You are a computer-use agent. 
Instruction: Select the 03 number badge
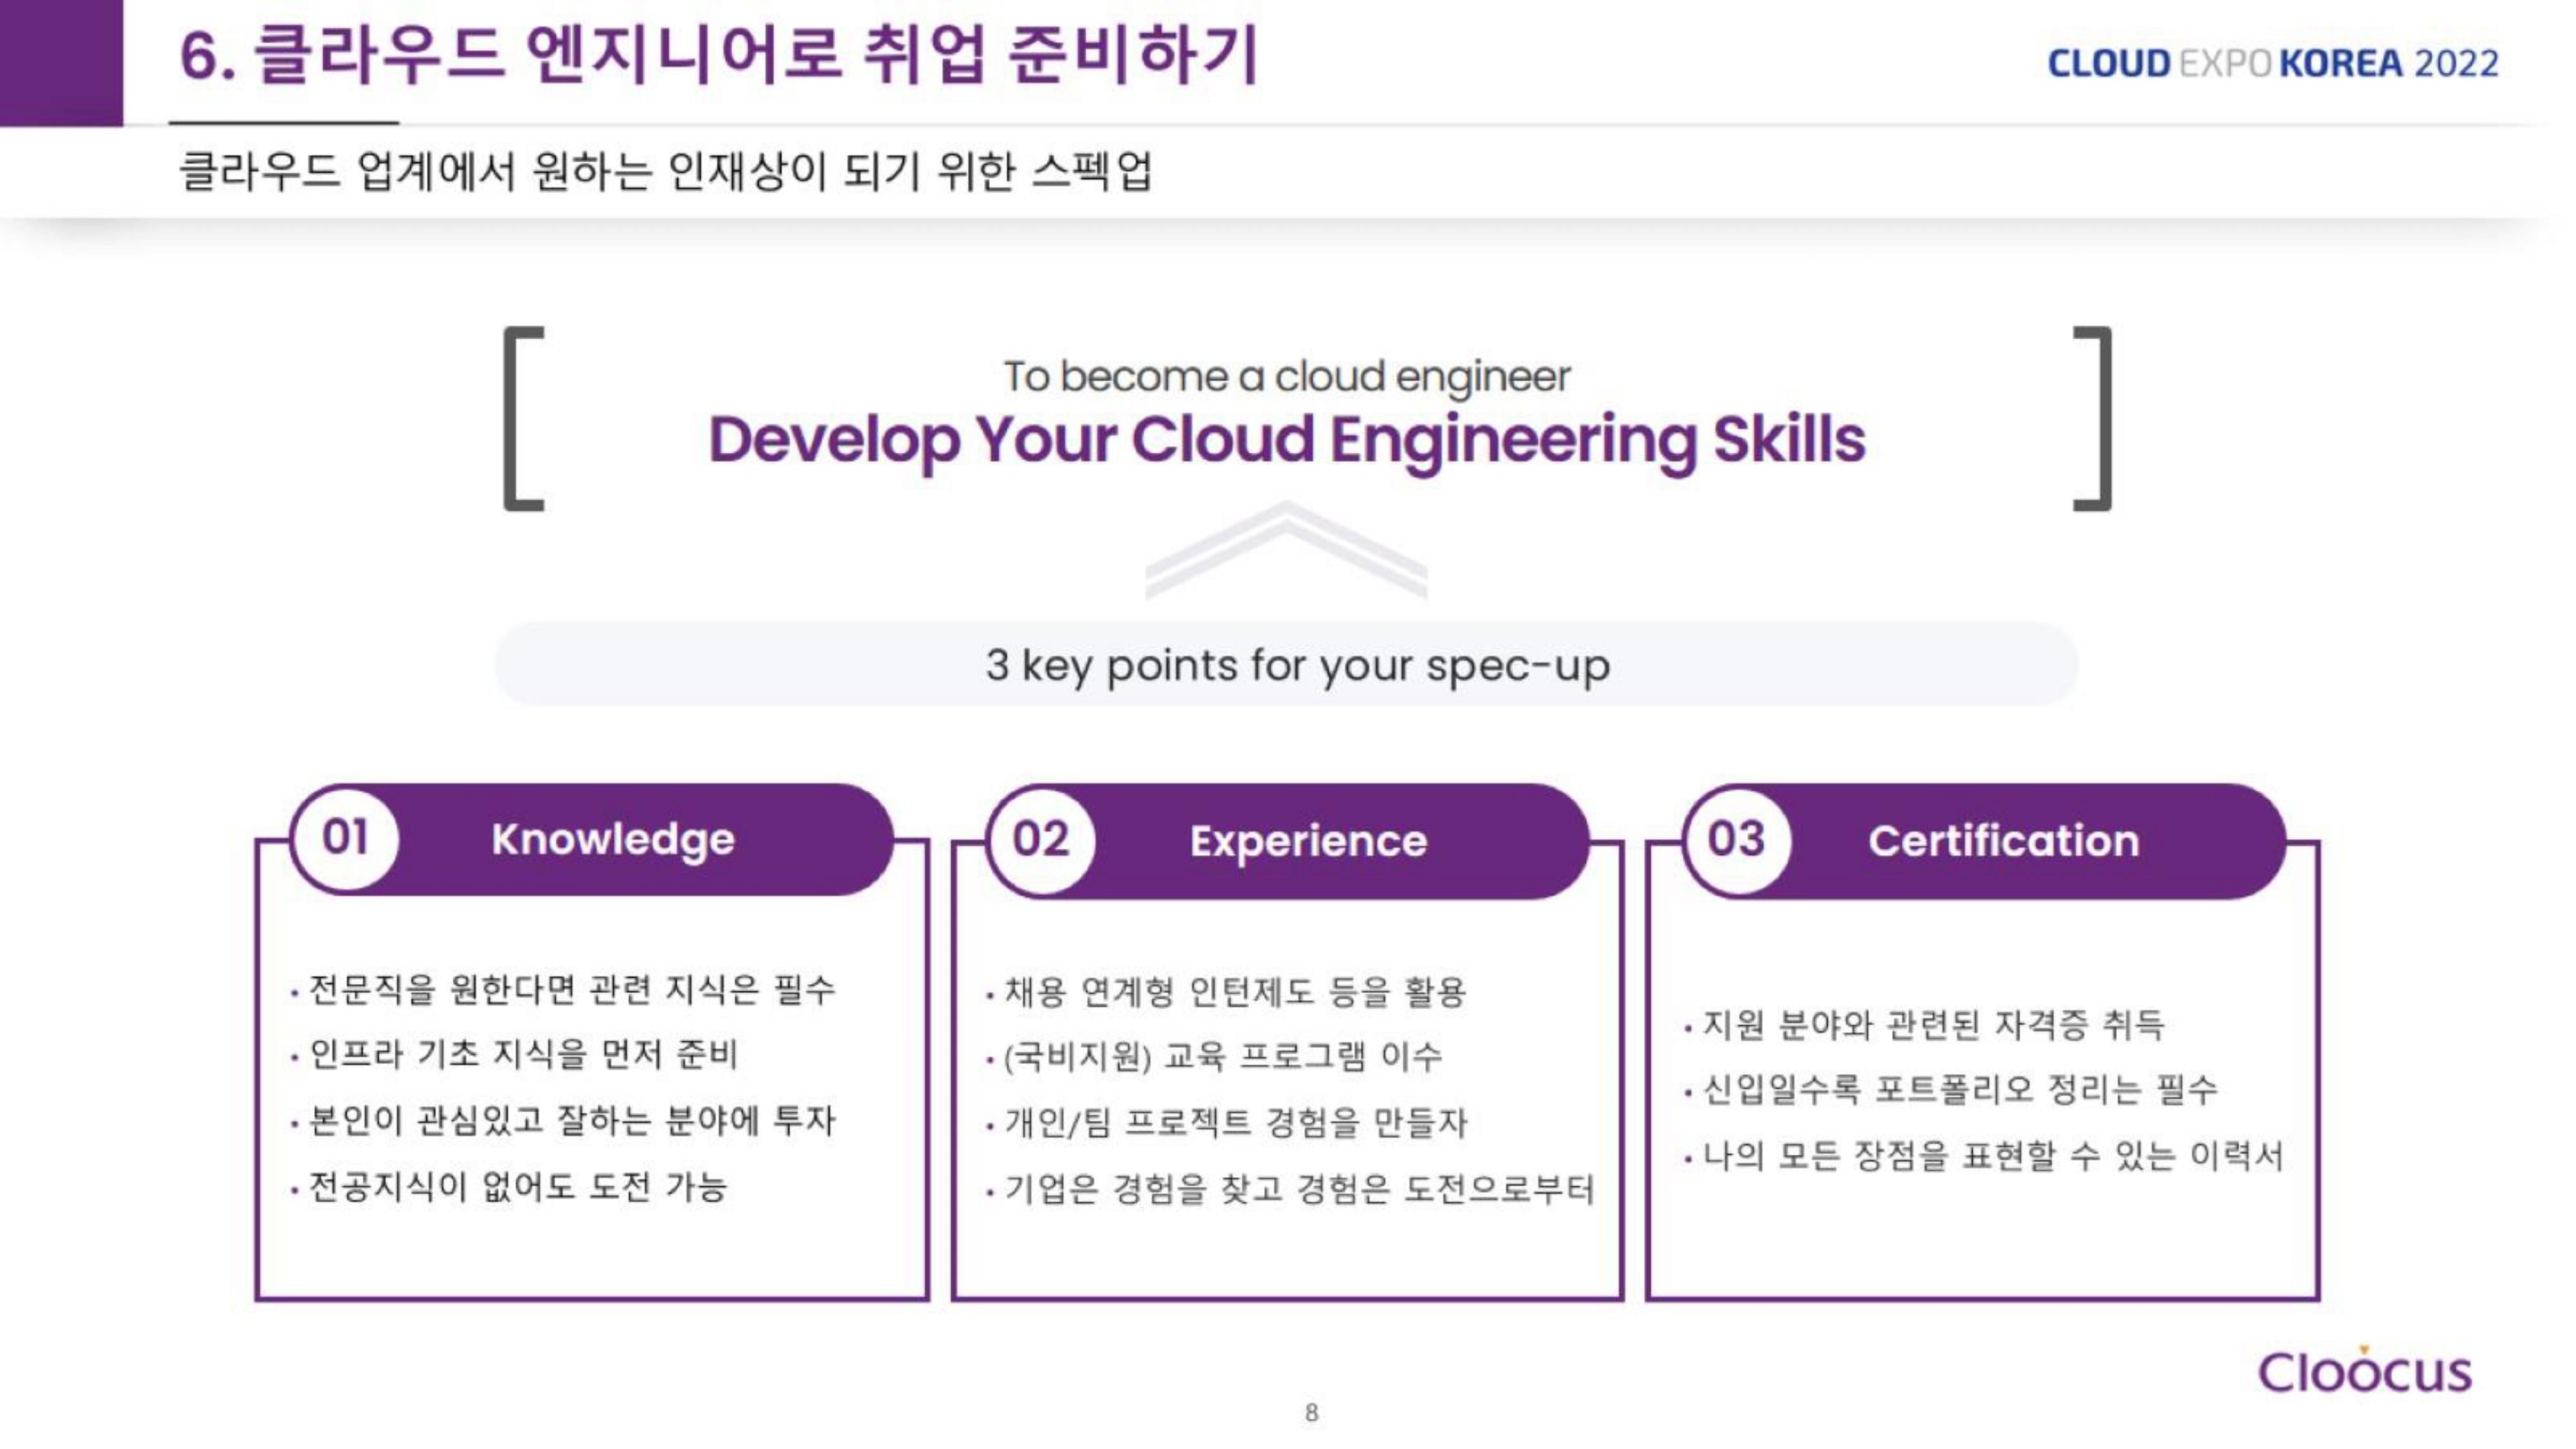(1736, 840)
